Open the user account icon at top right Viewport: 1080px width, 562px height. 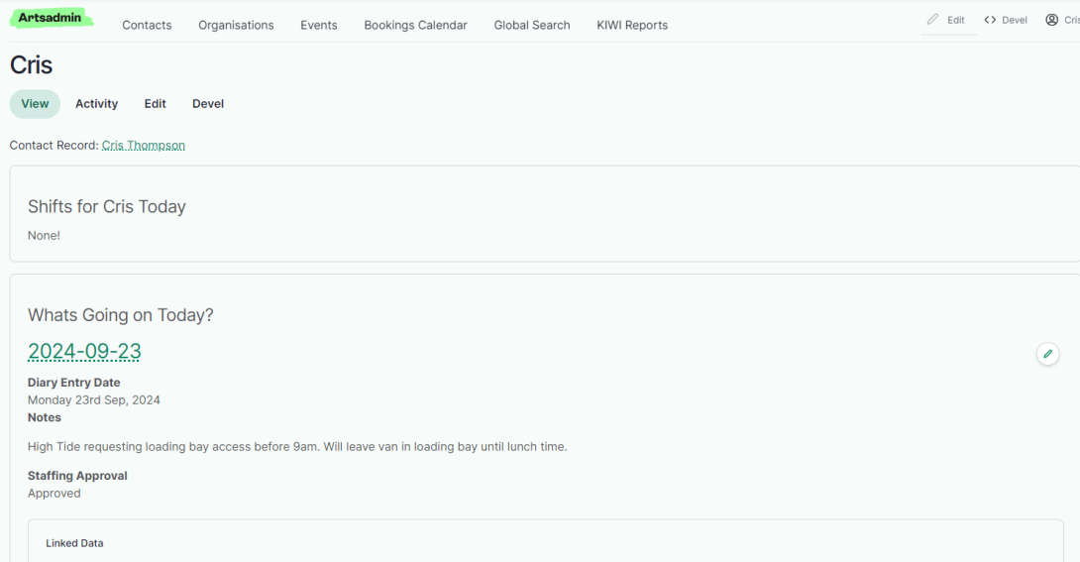1051,20
